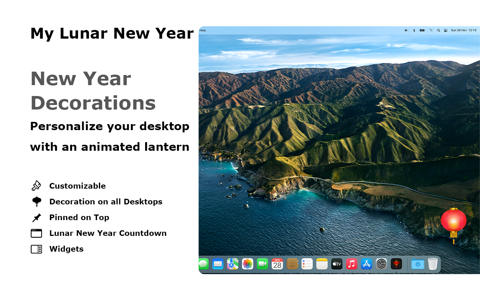The width and height of the screenshot is (480, 300).
Task: Click the Customizable paintbrush icon
Action: (36, 185)
